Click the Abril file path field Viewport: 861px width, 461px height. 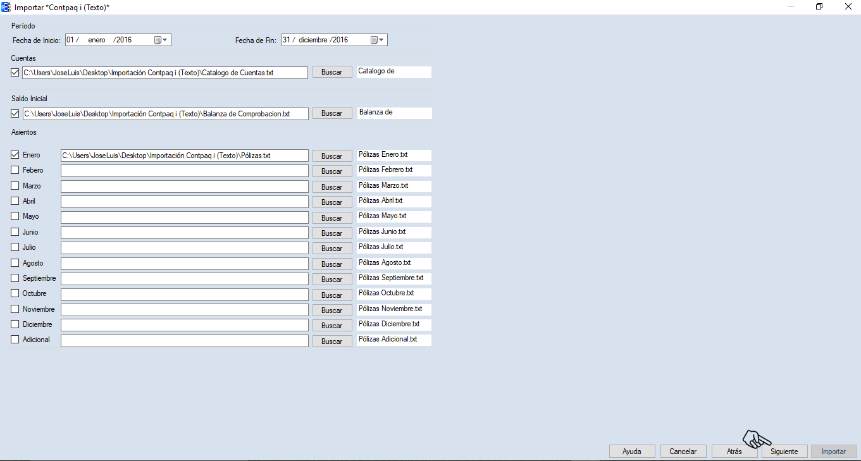(x=184, y=202)
